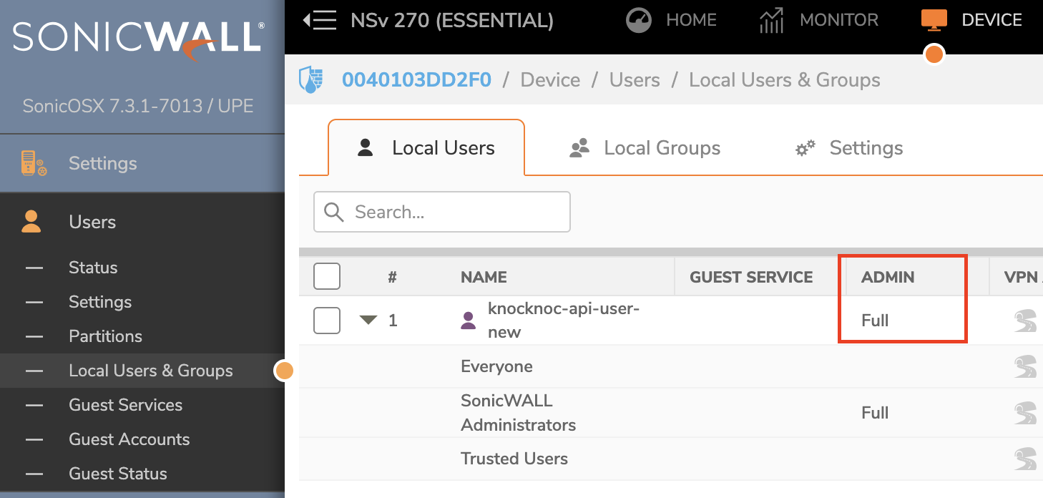Click the VPN access tunnel icon for Everyone
Image resolution: width=1043 pixels, height=498 pixels.
[1026, 366]
